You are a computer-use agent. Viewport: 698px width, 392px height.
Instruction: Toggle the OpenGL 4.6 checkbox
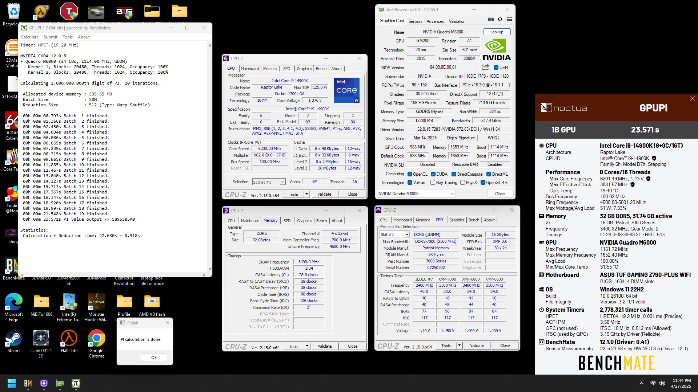click(483, 183)
